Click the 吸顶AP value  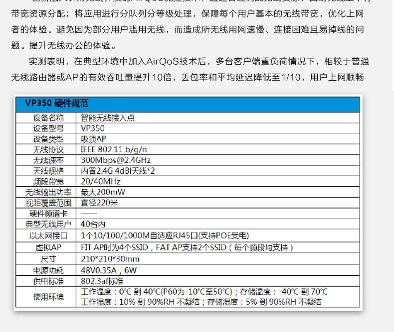coord(93,139)
